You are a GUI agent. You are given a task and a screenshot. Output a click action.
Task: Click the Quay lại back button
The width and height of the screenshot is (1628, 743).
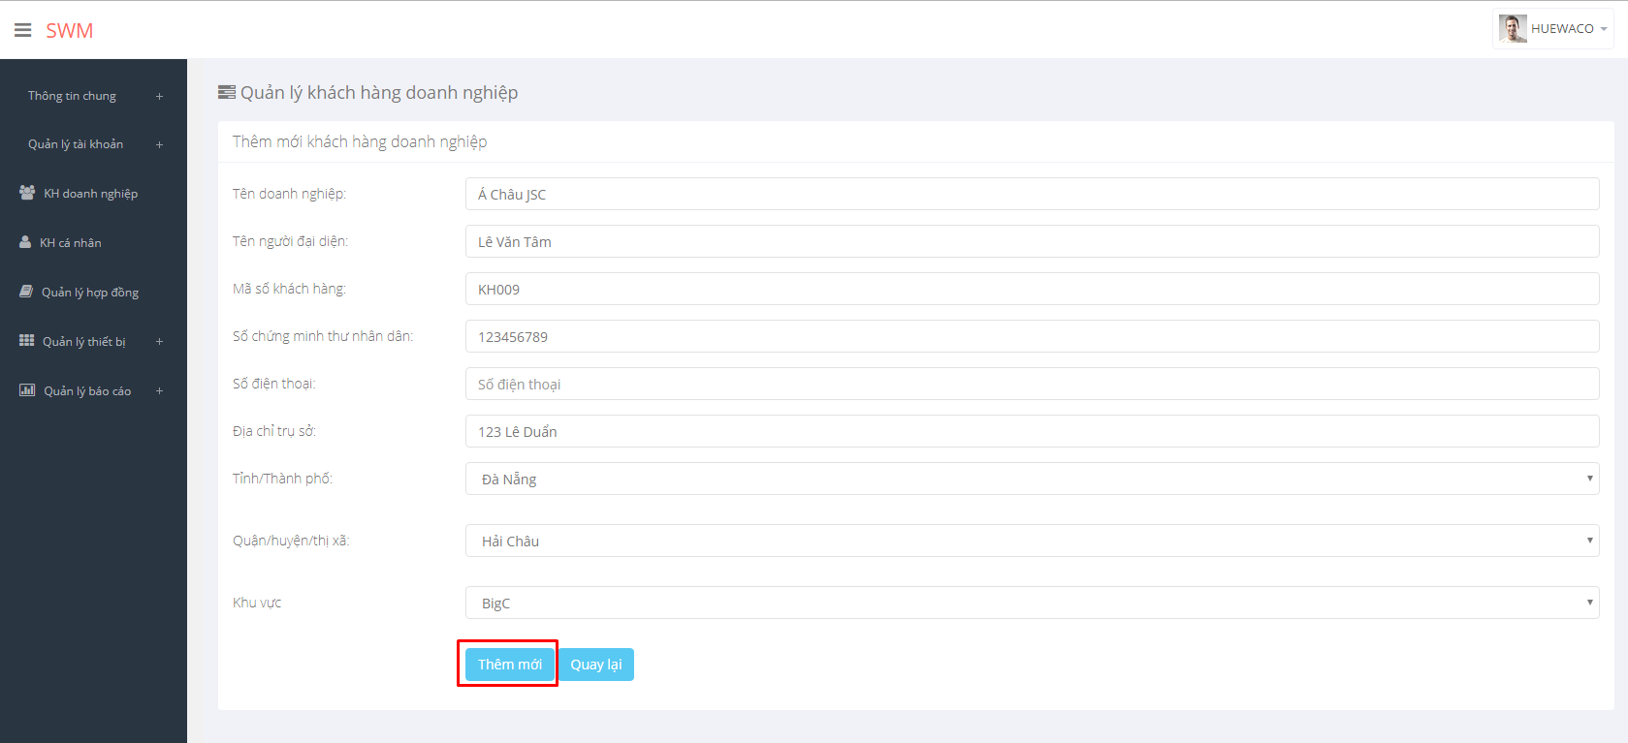[596, 665]
